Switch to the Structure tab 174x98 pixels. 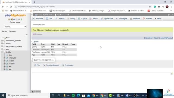pyautogui.click(x=38, y=19)
